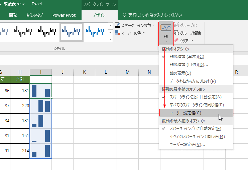The height and width of the screenshot is (170, 248).
Task: Open the クリア dropdown arrow
Action: [x=192, y=41]
